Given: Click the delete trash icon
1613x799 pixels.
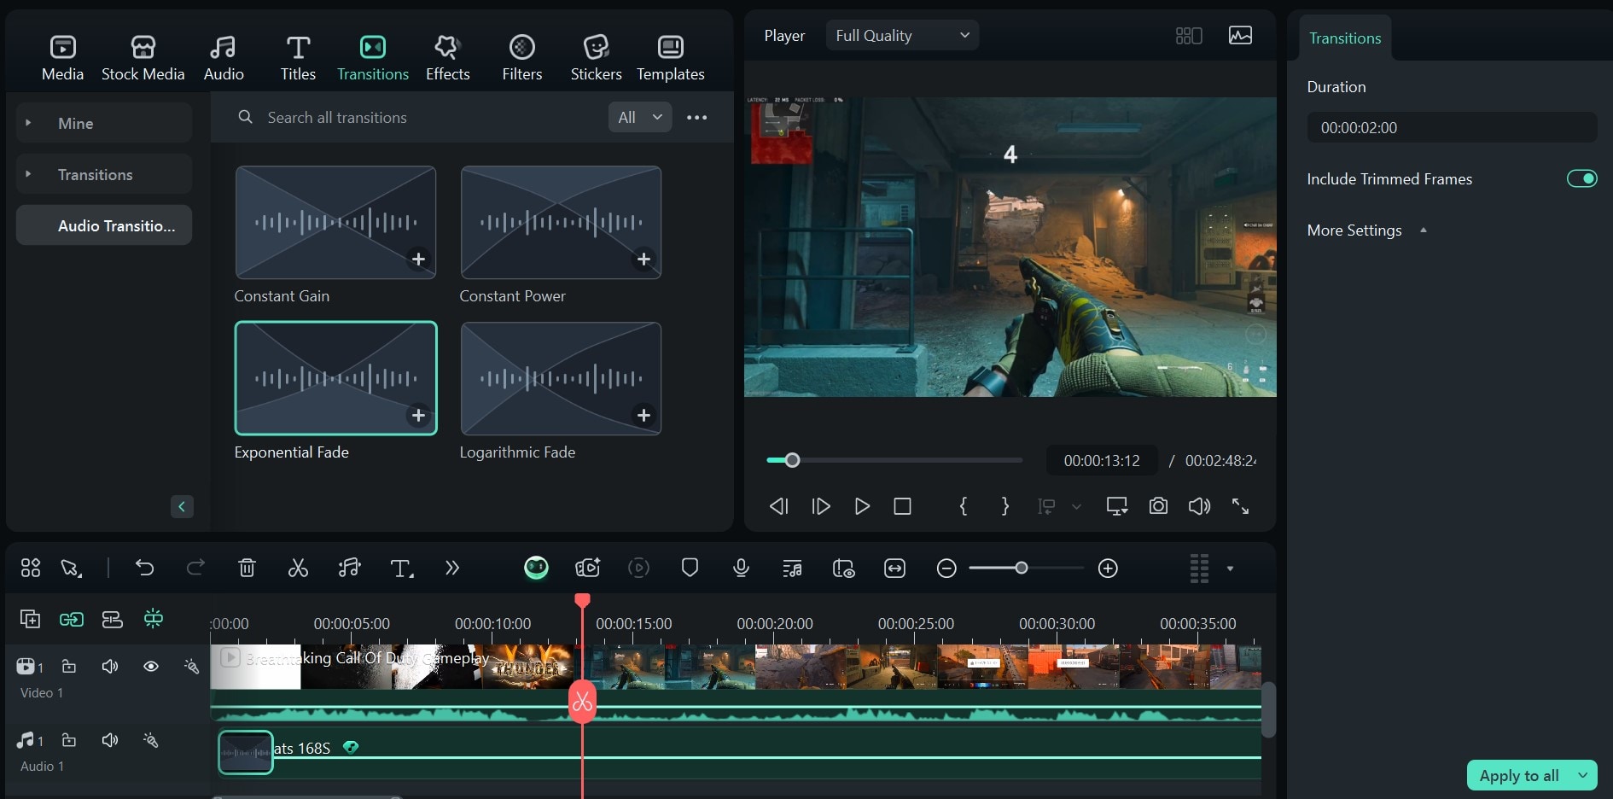Looking at the screenshot, I should pyautogui.click(x=247, y=569).
